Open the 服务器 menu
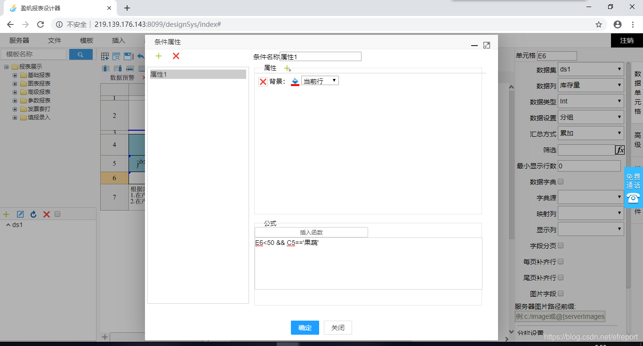This screenshot has width=643, height=346. point(19,40)
